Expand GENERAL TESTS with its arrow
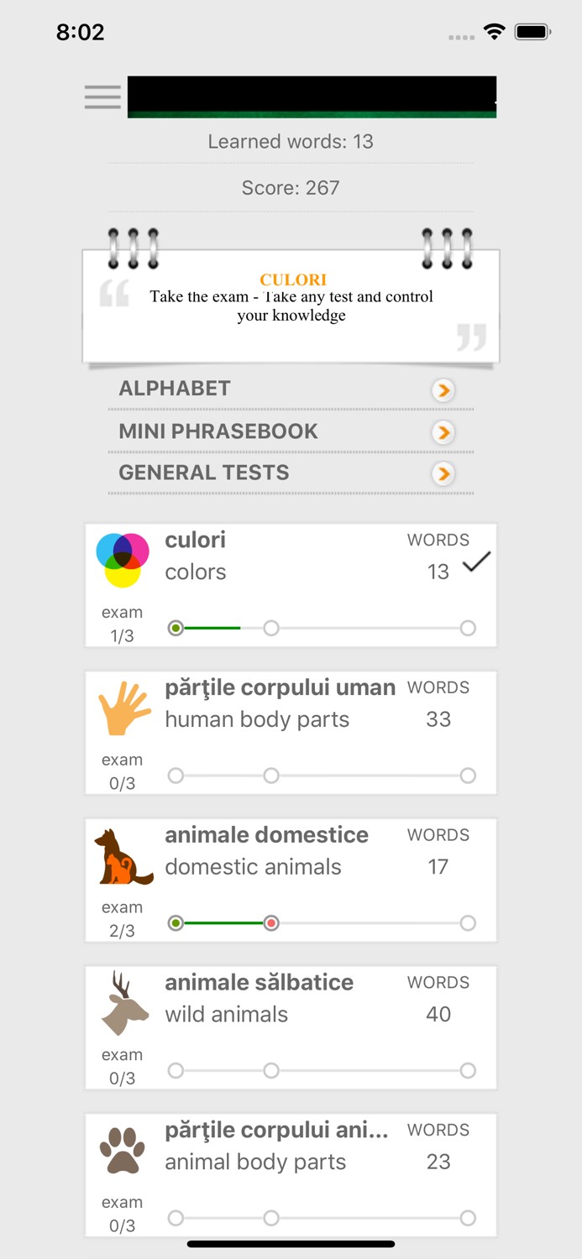The image size is (582, 1259). (x=443, y=473)
